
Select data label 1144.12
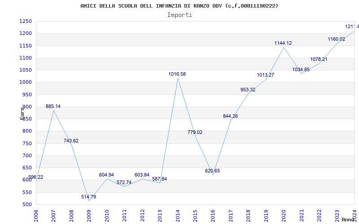coord(283,43)
